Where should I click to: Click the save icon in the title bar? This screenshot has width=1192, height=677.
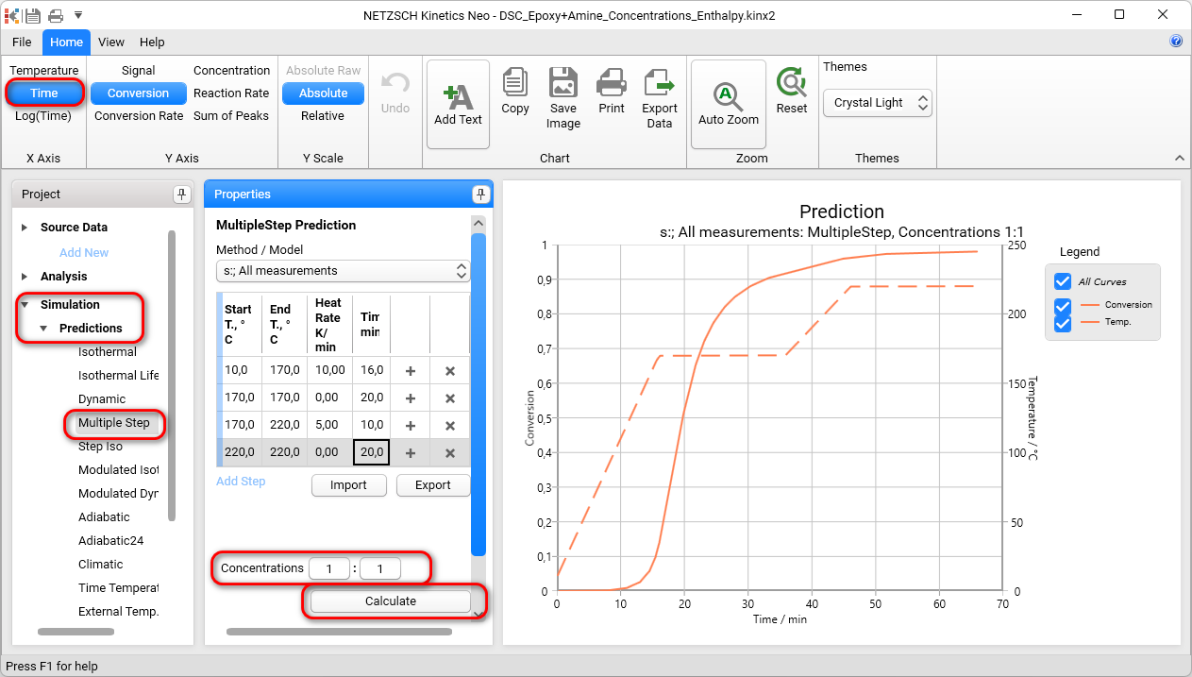click(34, 14)
